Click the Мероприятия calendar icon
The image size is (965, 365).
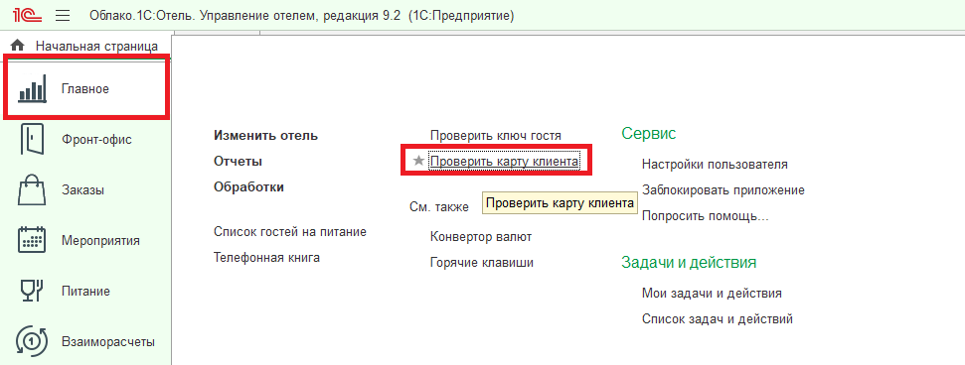pos(32,240)
